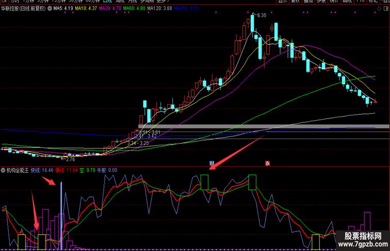Switch to the 月线 period tab

pyautogui.click(x=133, y=1)
